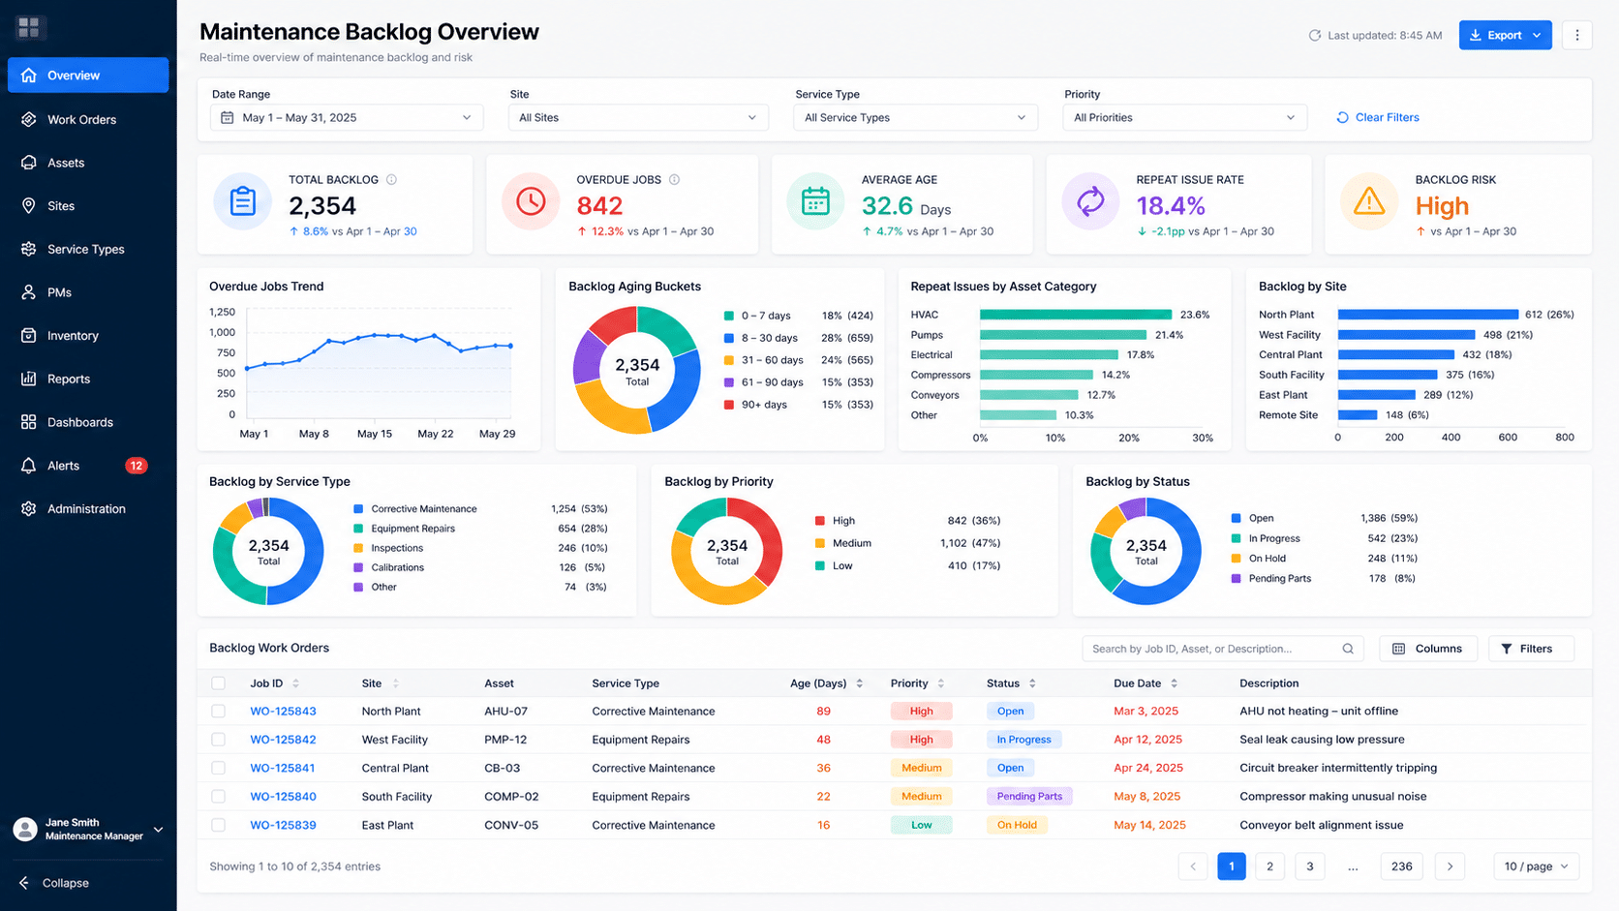Click the Overdue Jobs info icon
This screenshot has height=911, width=1619.
675,179
